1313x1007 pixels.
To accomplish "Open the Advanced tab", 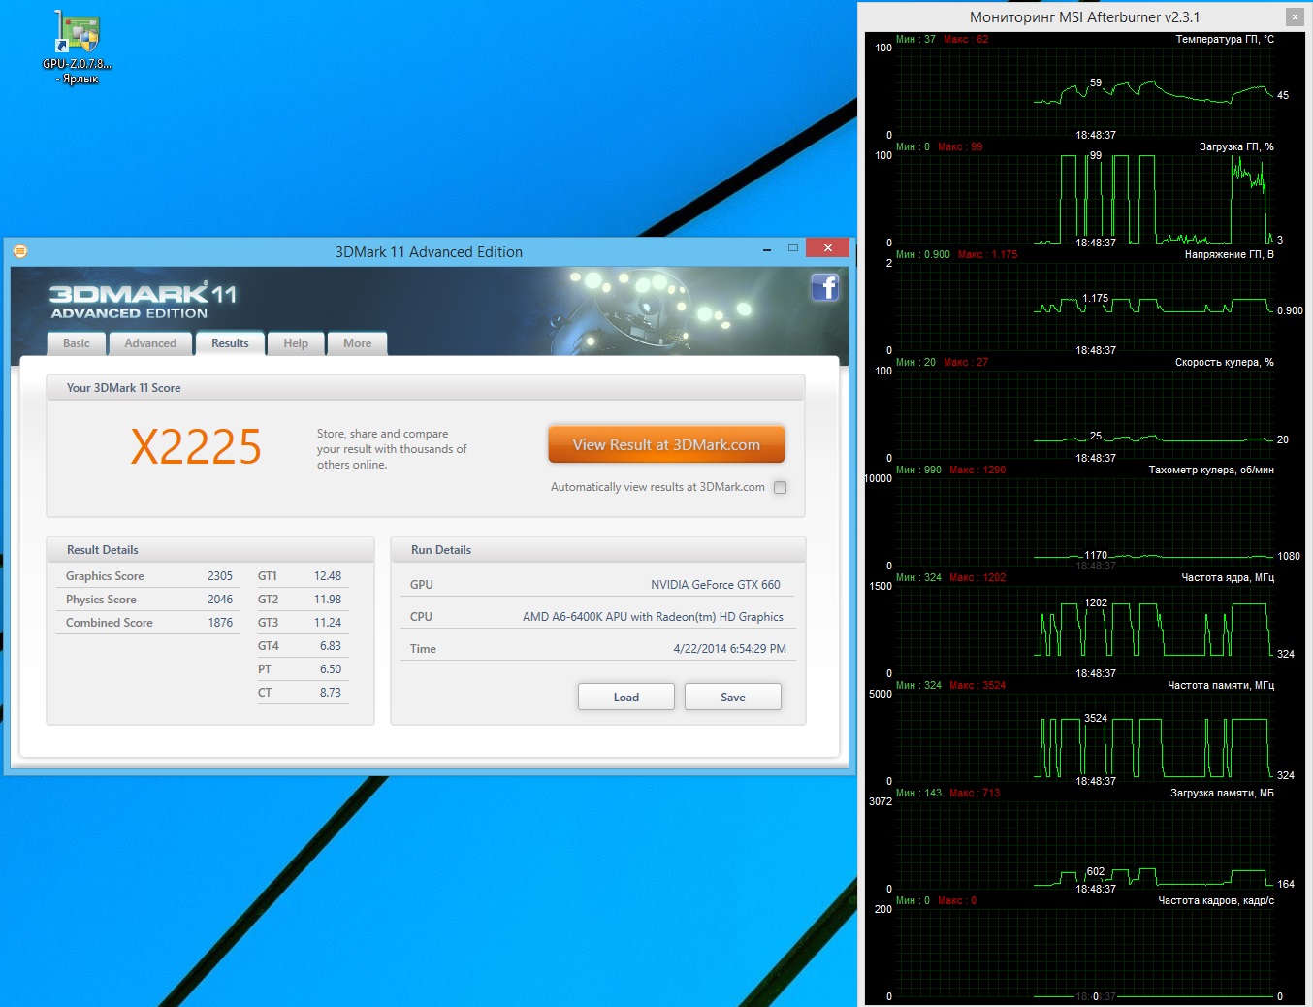I will pyautogui.click(x=150, y=343).
